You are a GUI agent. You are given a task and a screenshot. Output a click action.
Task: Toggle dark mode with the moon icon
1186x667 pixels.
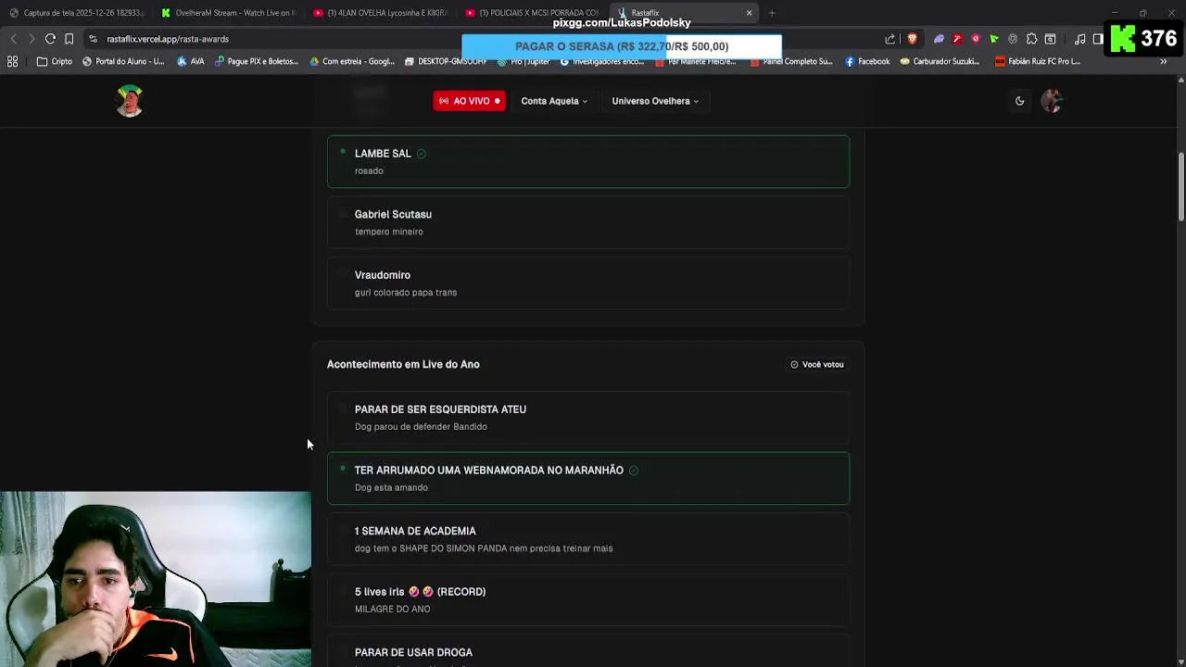pos(1019,101)
